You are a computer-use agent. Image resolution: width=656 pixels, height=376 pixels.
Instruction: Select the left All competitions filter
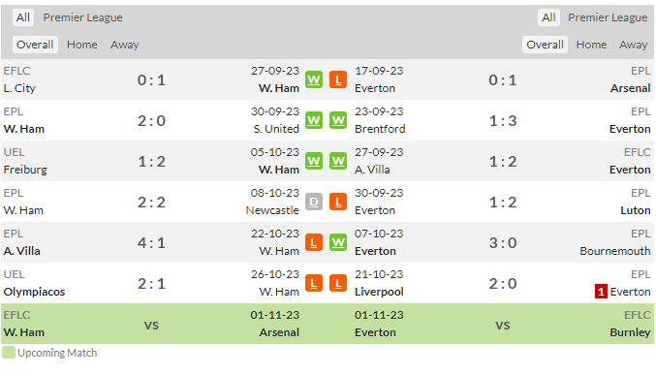click(x=23, y=17)
